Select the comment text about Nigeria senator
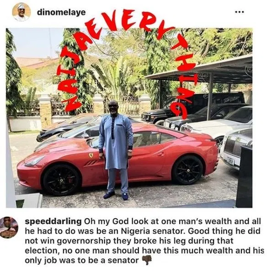The image size is (267, 272). (x=144, y=241)
